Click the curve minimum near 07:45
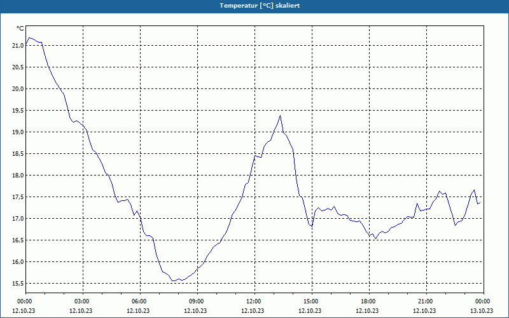 174,280
